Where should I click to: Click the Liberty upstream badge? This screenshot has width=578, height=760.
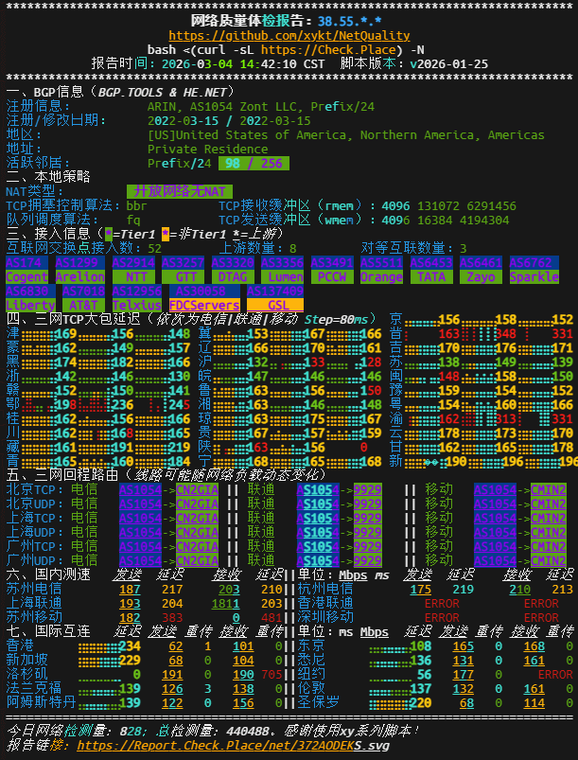(x=30, y=306)
